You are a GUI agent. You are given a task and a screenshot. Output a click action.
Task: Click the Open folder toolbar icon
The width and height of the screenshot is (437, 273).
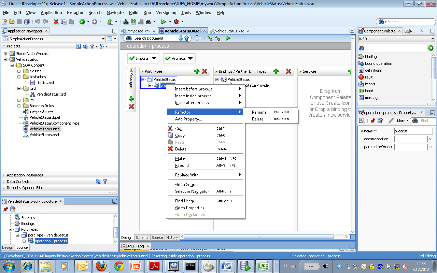tap(12, 21)
